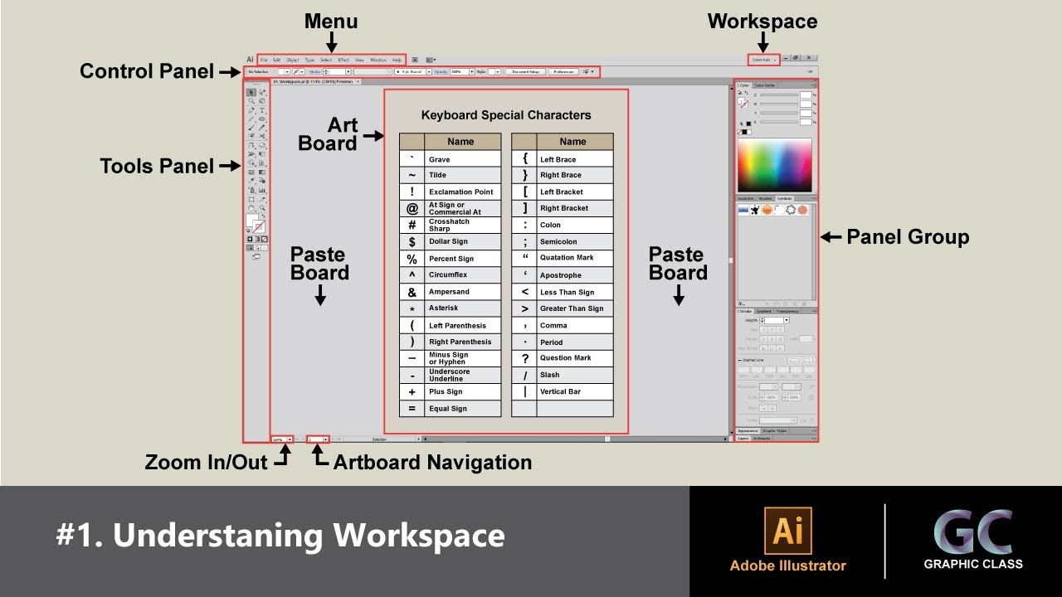
Task: Click the Arrange Documents icon in menu bar
Action: 430,60
